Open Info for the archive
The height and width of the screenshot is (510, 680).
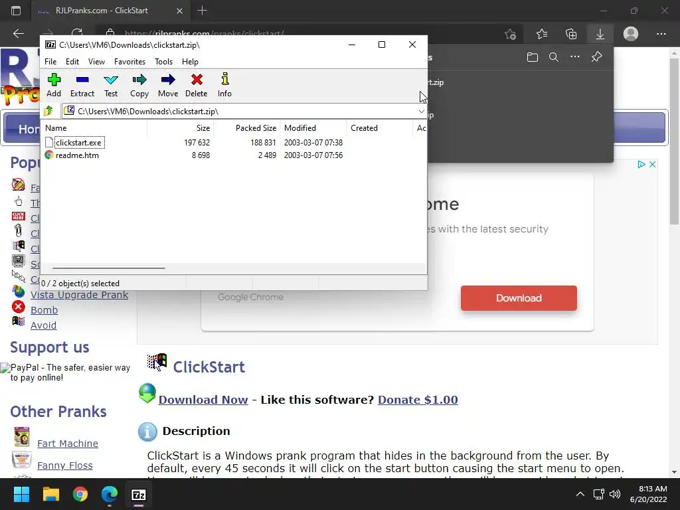pyautogui.click(x=224, y=85)
